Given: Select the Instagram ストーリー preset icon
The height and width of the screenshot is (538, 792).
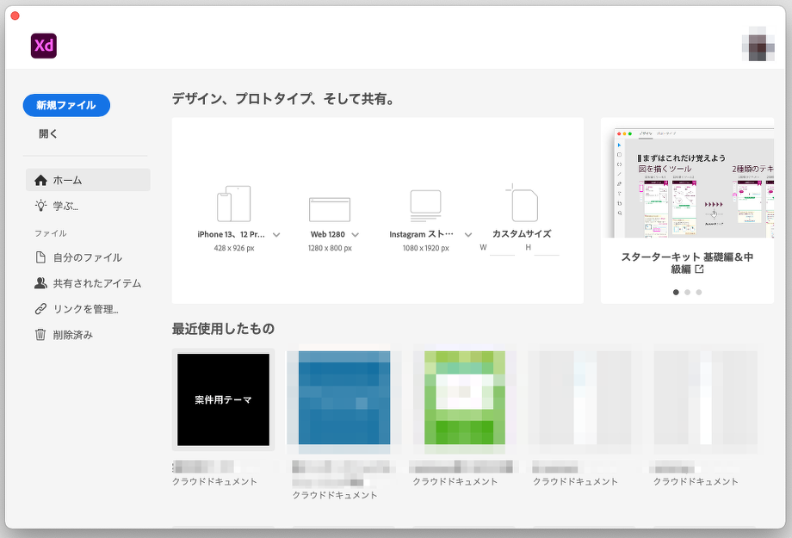Looking at the screenshot, I should [x=428, y=204].
